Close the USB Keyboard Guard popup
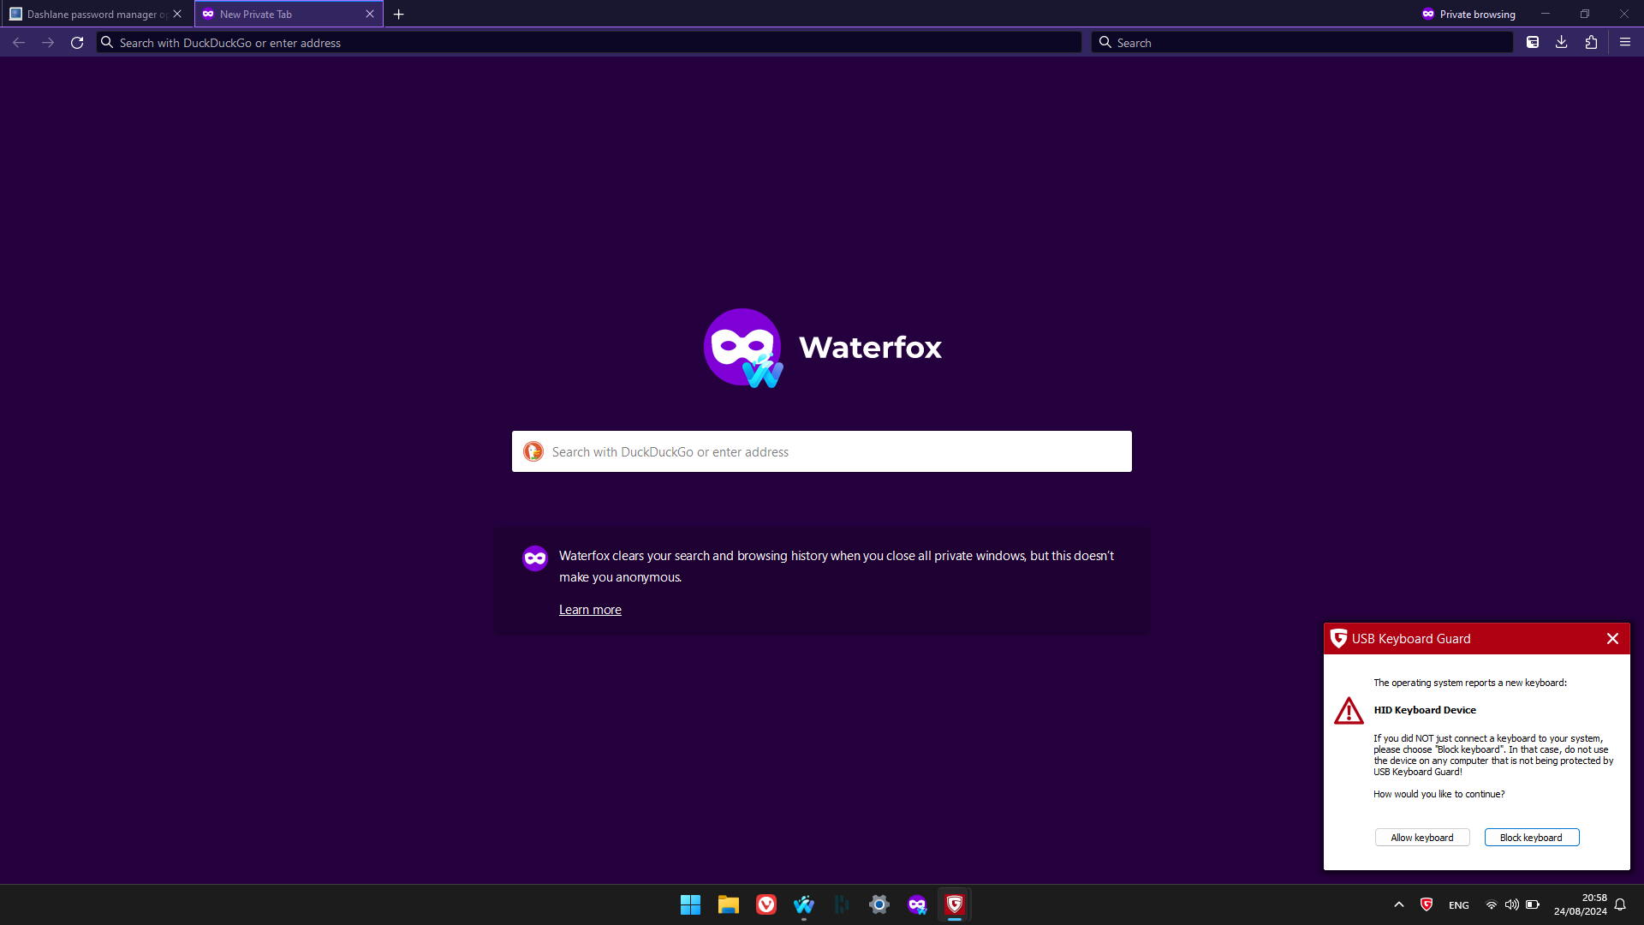1644x925 pixels. [x=1612, y=639]
